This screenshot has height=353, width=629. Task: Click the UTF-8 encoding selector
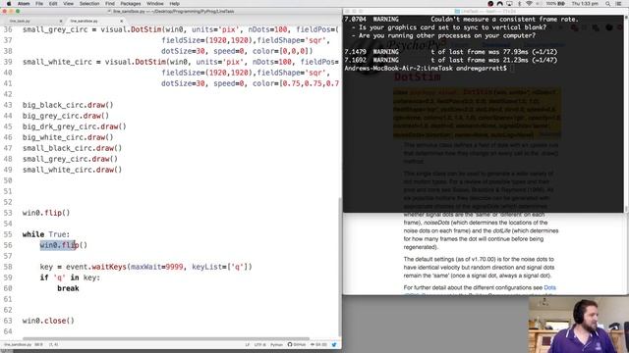[x=259, y=344]
